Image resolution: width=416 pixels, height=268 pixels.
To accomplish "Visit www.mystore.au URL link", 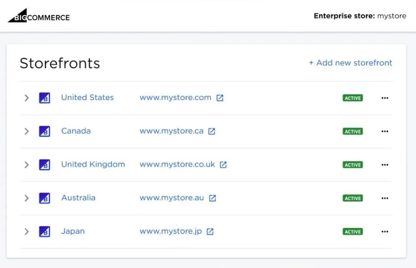I will (172, 198).
